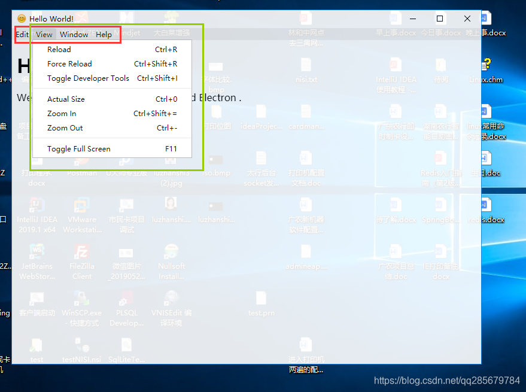The width and height of the screenshot is (526, 392).
Task: Open the Window menu
Action: [x=74, y=34]
